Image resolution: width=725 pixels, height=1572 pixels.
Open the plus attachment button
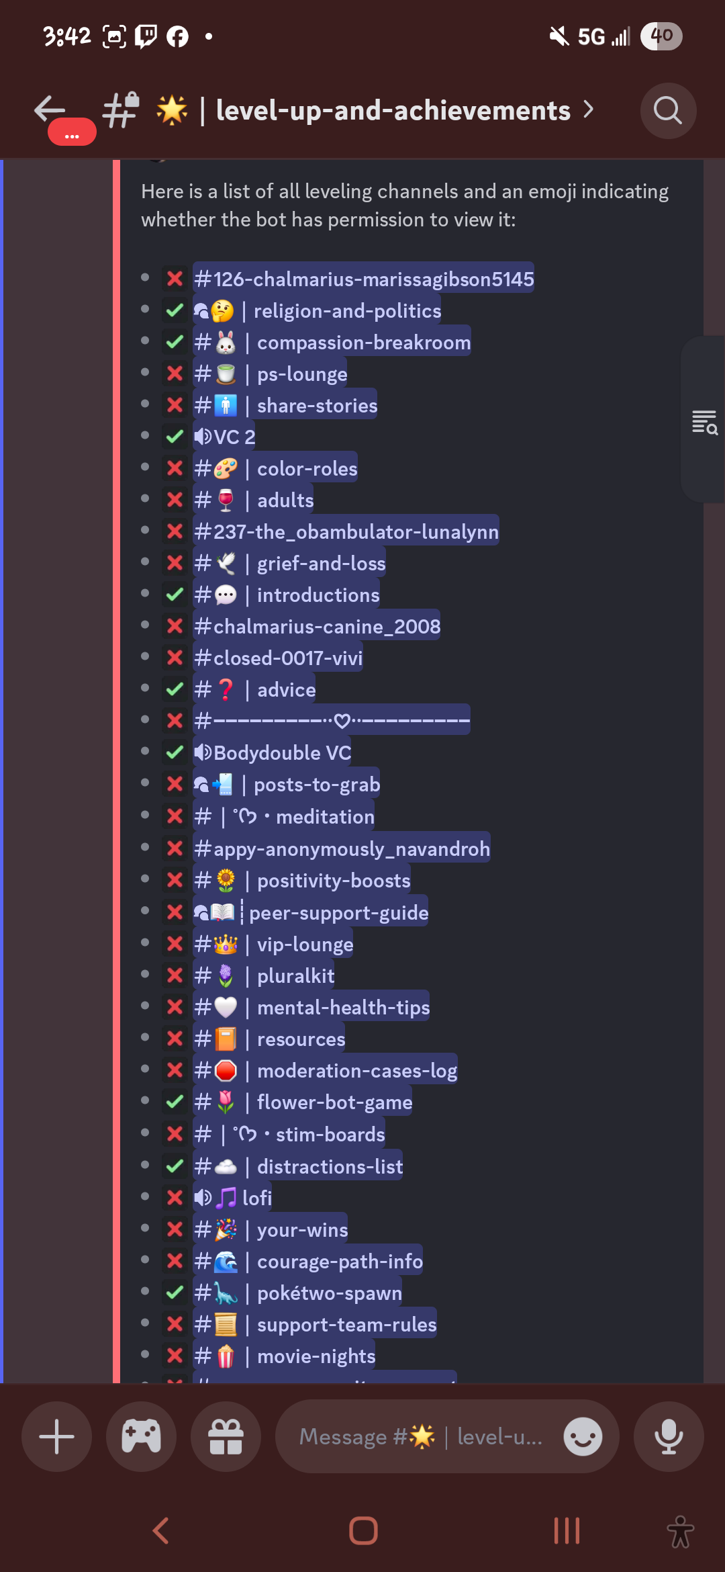click(x=57, y=1436)
